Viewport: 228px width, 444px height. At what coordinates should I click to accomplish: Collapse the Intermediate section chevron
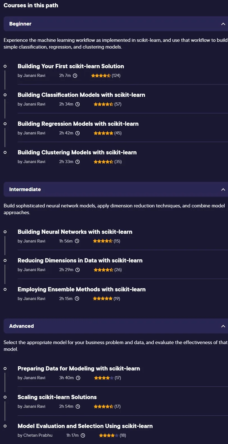[x=223, y=189]
